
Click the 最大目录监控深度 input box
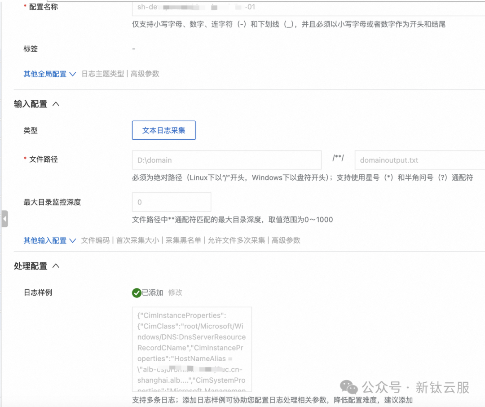click(172, 202)
